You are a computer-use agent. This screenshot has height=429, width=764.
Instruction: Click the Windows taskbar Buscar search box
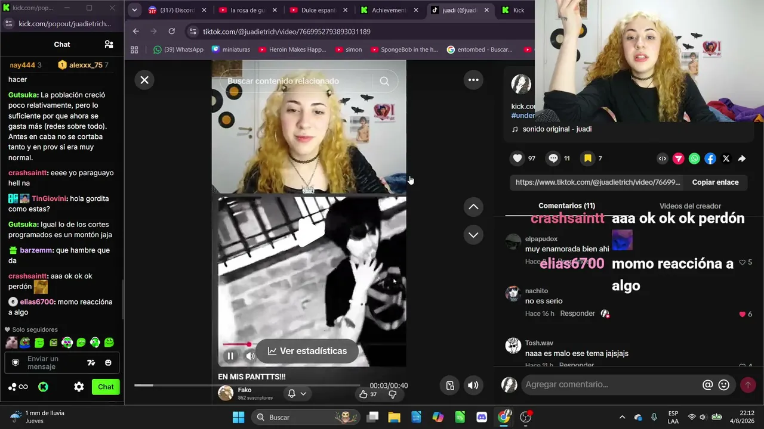click(x=304, y=417)
